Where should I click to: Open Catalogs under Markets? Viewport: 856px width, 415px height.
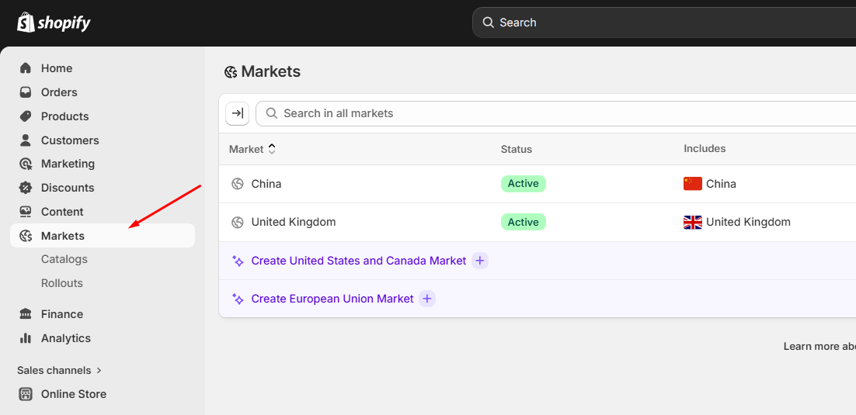64,259
